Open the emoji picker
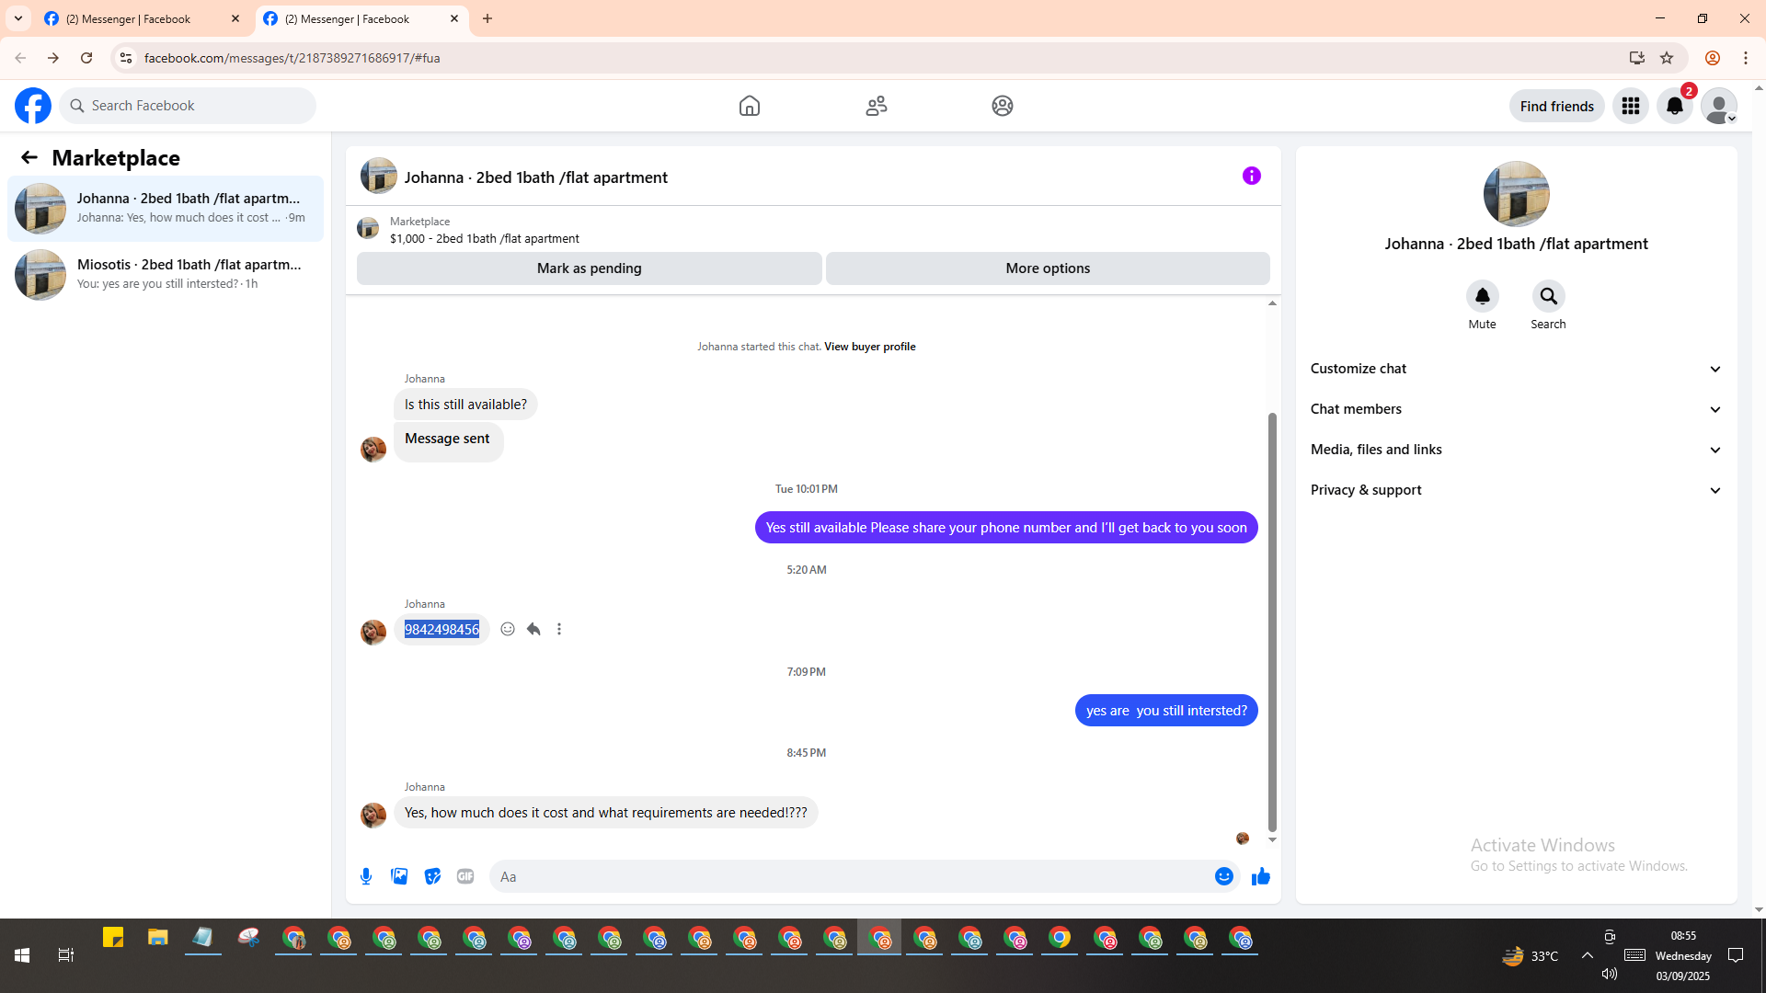This screenshot has height=993, width=1766. pyautogui.click(x=1224, y=876)
